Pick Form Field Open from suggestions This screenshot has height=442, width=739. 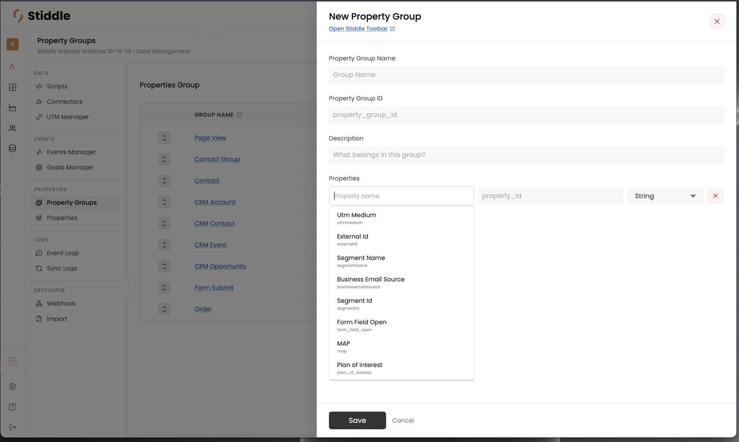[x=401, y=325]
